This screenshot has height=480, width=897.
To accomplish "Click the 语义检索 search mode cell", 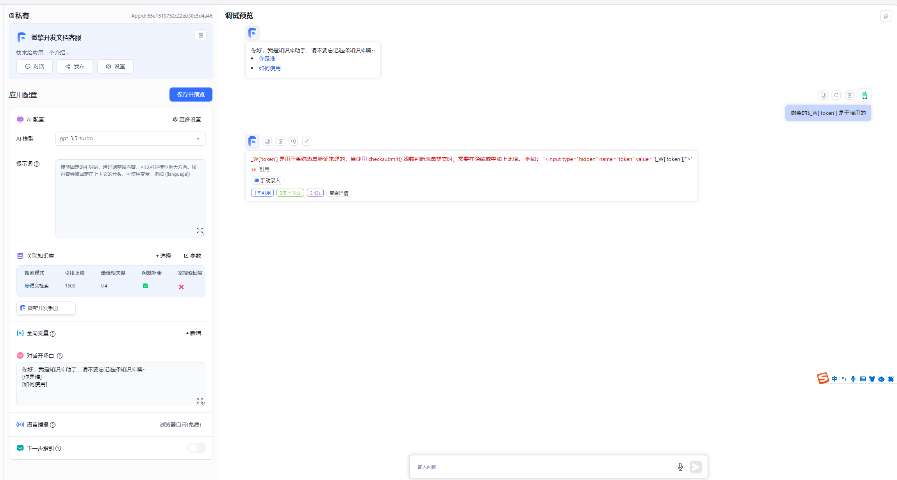I will click(x=37, y=286).
